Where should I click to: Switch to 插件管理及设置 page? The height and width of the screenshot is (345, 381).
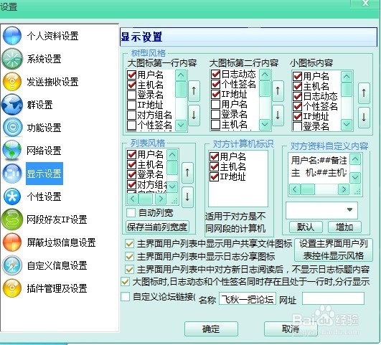(57, 288)
